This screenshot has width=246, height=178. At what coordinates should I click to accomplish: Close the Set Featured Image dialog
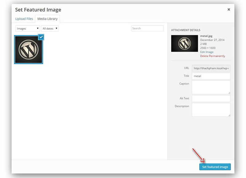tap(229, 10)
